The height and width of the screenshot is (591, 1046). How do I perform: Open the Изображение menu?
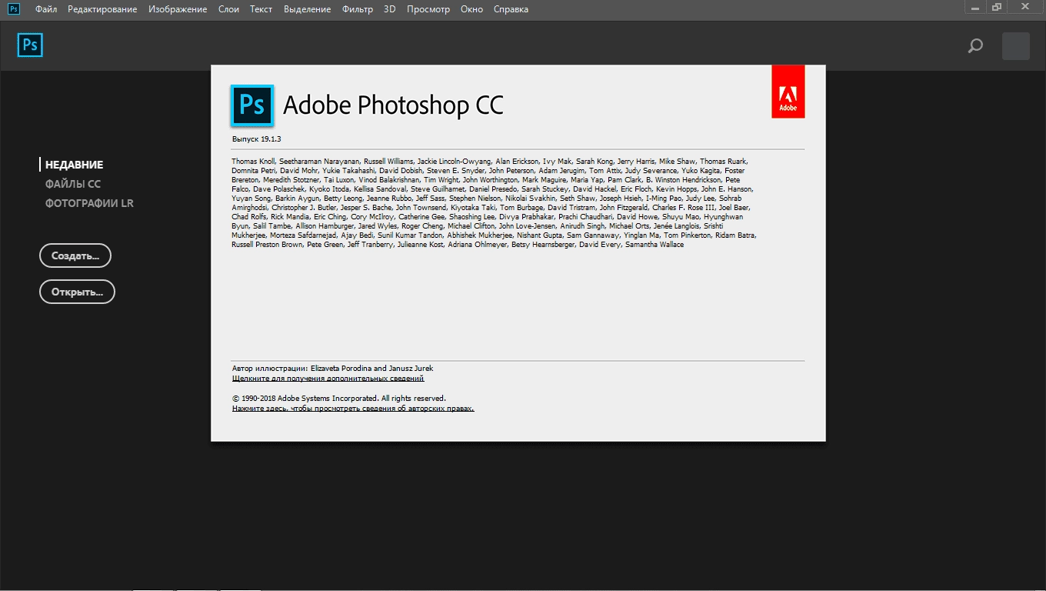pyautogui.click(x=178, y=9)
